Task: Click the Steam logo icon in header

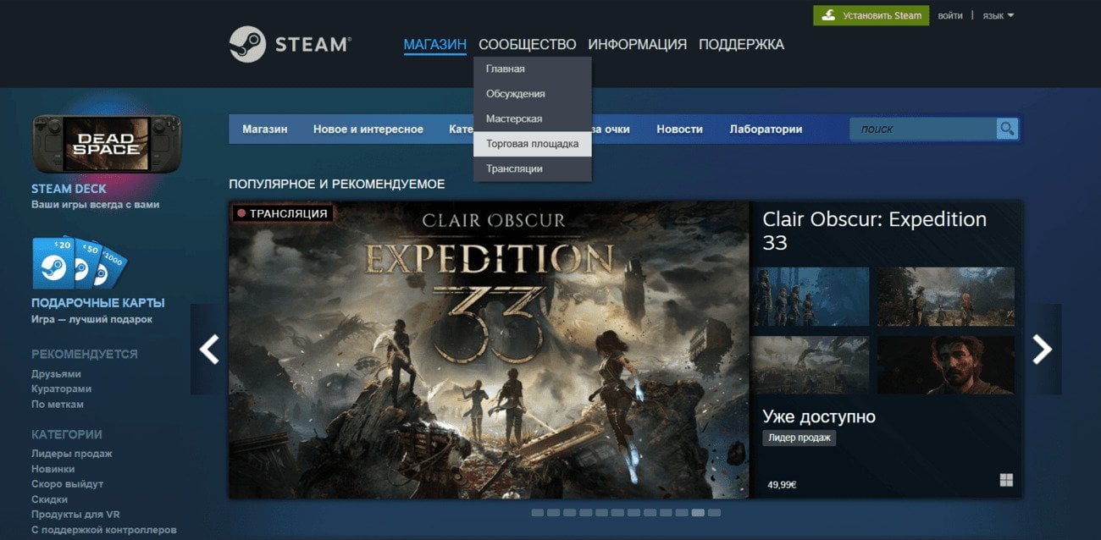Action: pyautogui.click(x=247, y=44)
